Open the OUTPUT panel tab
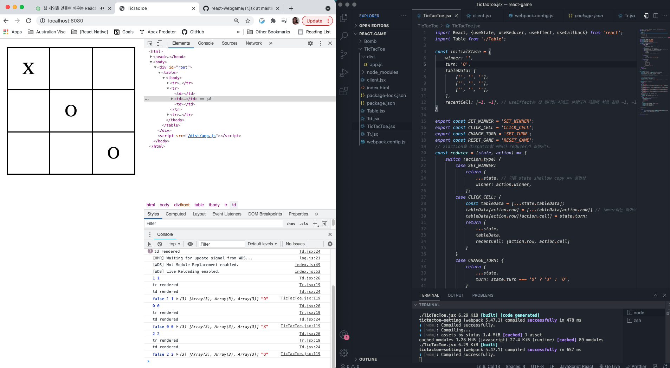This screenshot has width=670, height=368. click(x=456, y=295)
